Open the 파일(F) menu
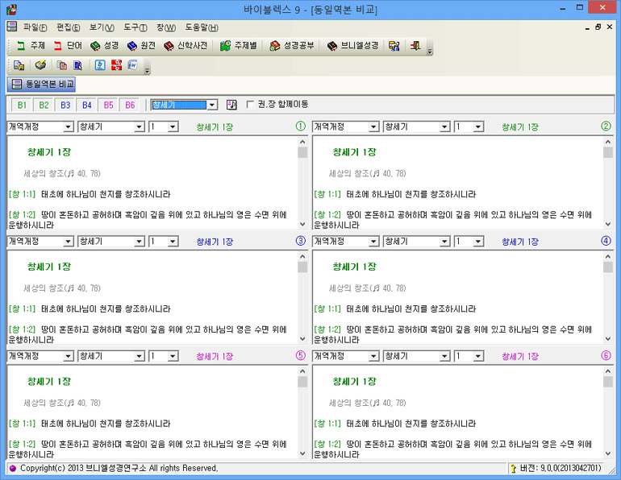Image resolution: width=621 pixels, height=480 pixels. 35,27
